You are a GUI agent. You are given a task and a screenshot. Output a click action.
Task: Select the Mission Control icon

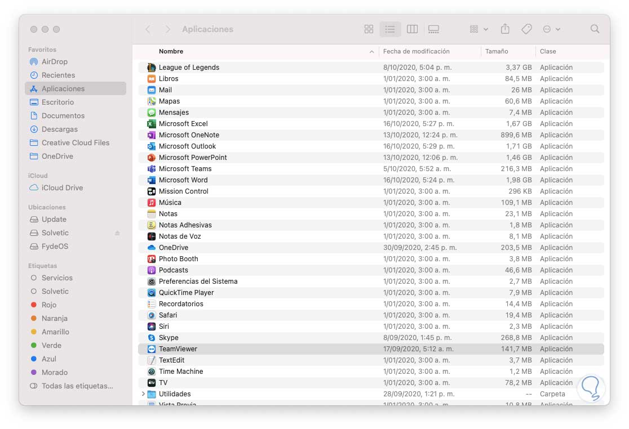pos(151,191)
